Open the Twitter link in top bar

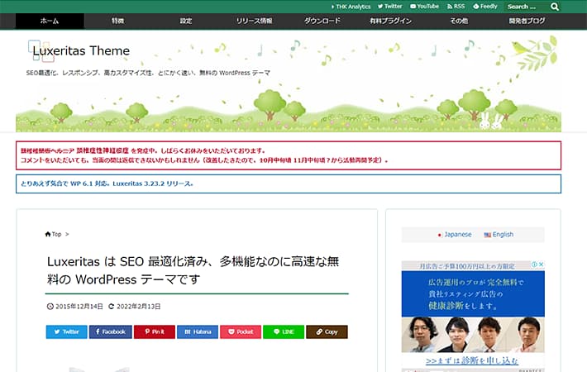tap(389, 7)
